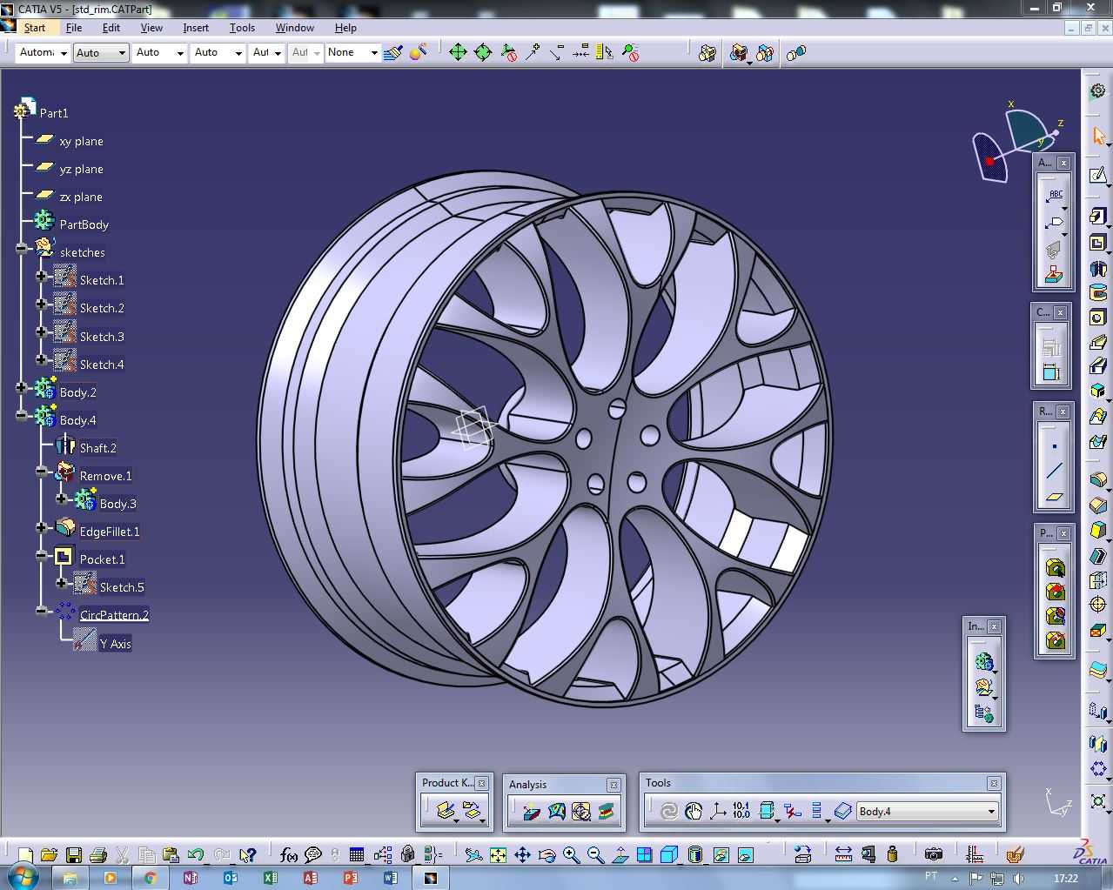Click the Axis System icon in Tools
Image resolution: width=1113 pixels, height=890 pixels.
click(x=718, y=811)
